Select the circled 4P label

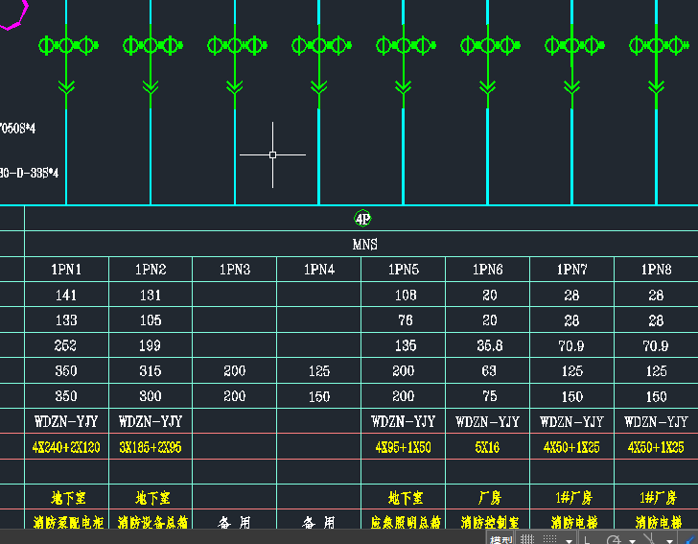click(362, 219)
